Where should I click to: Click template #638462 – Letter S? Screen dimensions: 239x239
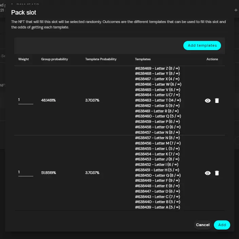coord(157,106)
